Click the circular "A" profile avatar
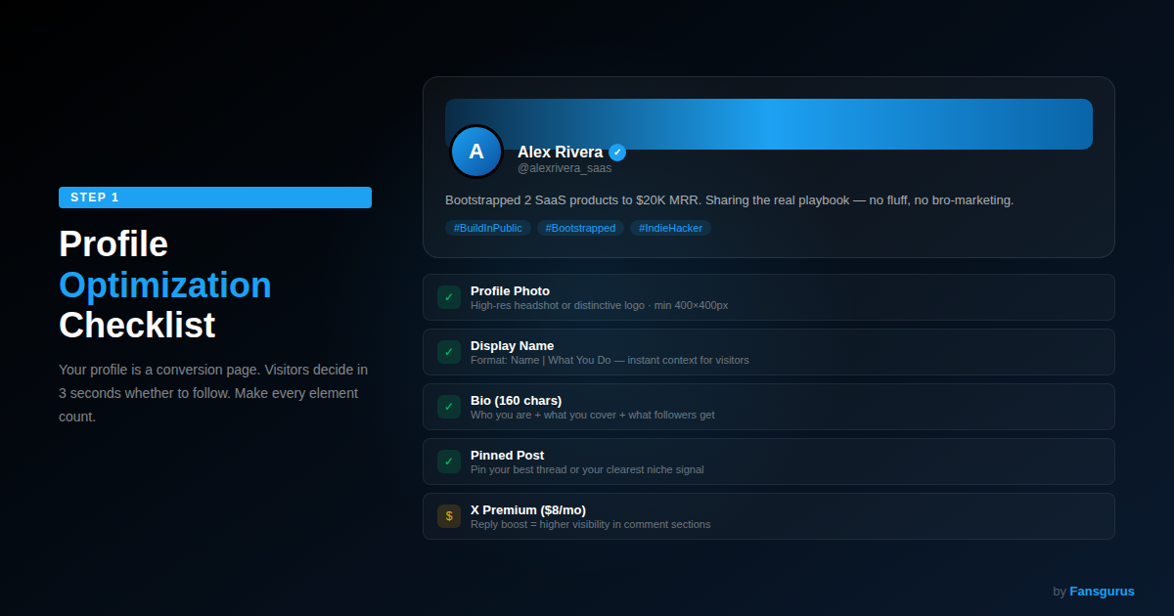Image resolution: width=1174 pixels, height=616 pixels. point(475,152)
